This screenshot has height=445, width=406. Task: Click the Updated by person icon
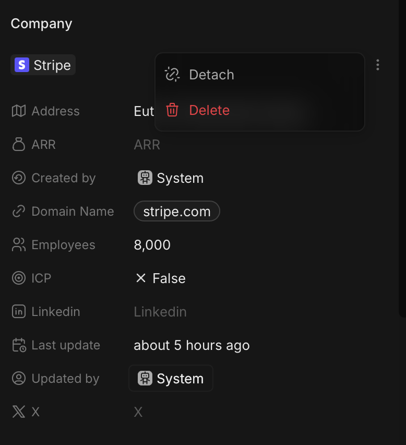click(x=19, y=379)
